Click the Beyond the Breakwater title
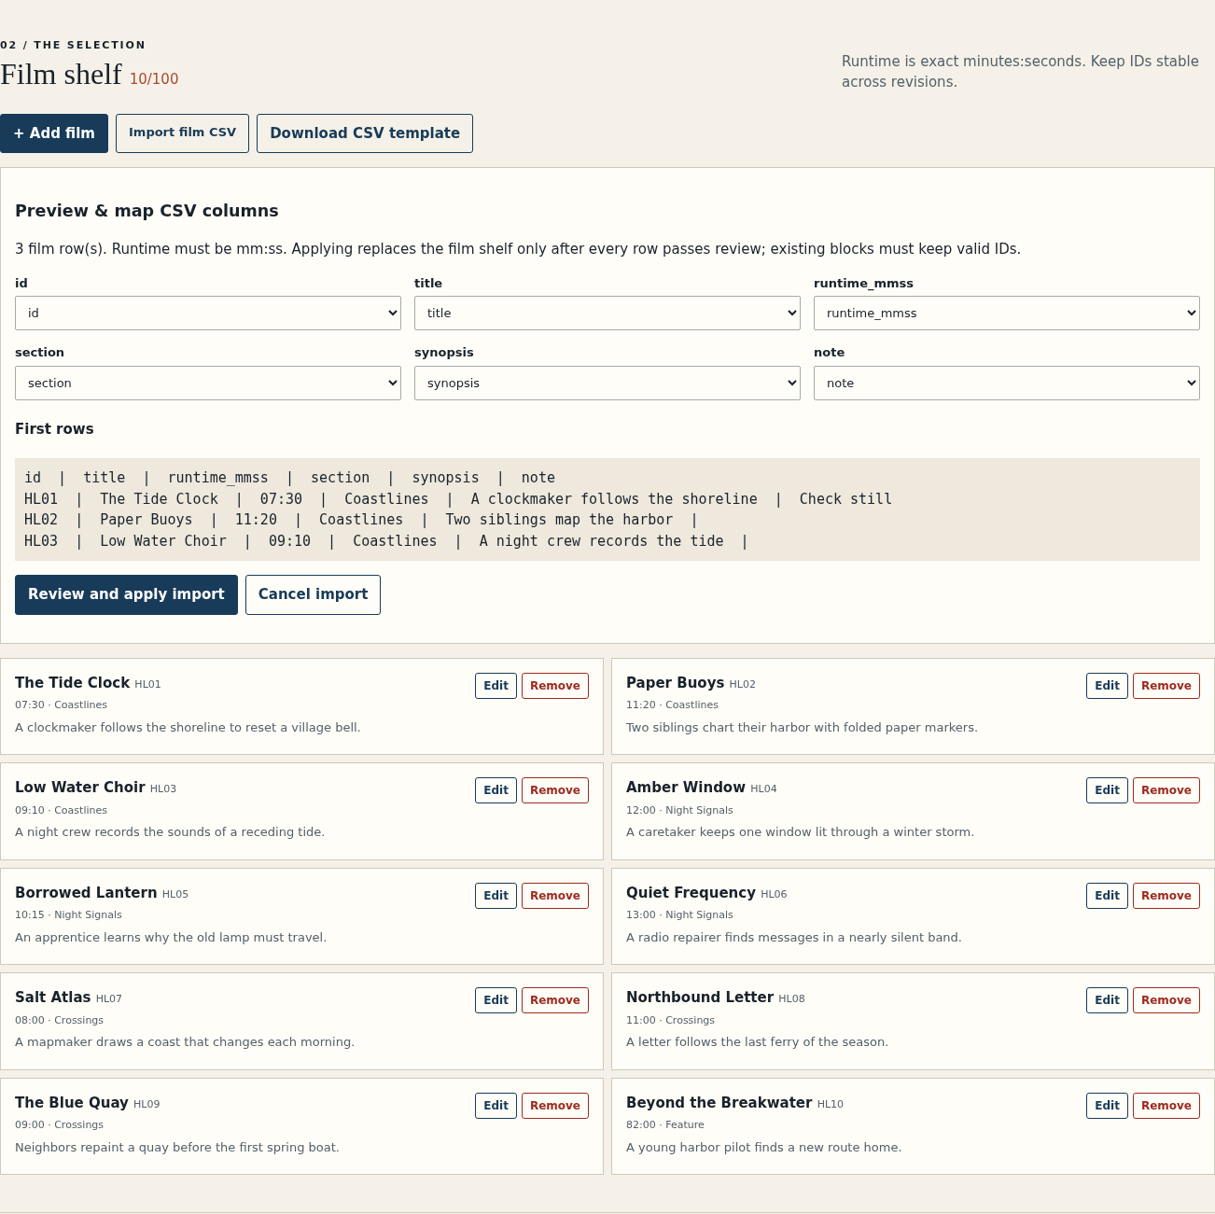The image size is (1215, 1214). tap(719, 1103)
